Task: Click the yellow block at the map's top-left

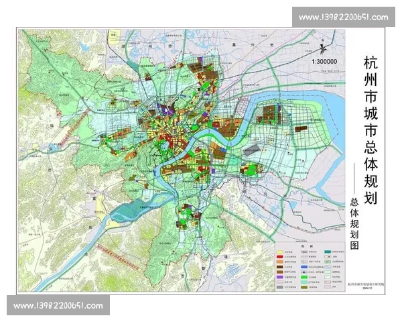Action: coord(114,36)
